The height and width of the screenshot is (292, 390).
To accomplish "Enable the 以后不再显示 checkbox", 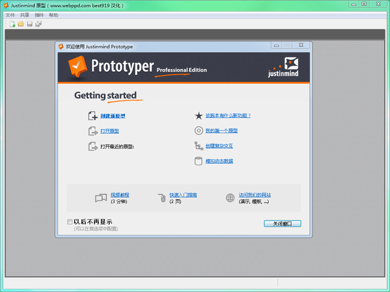I will [70, 222].
